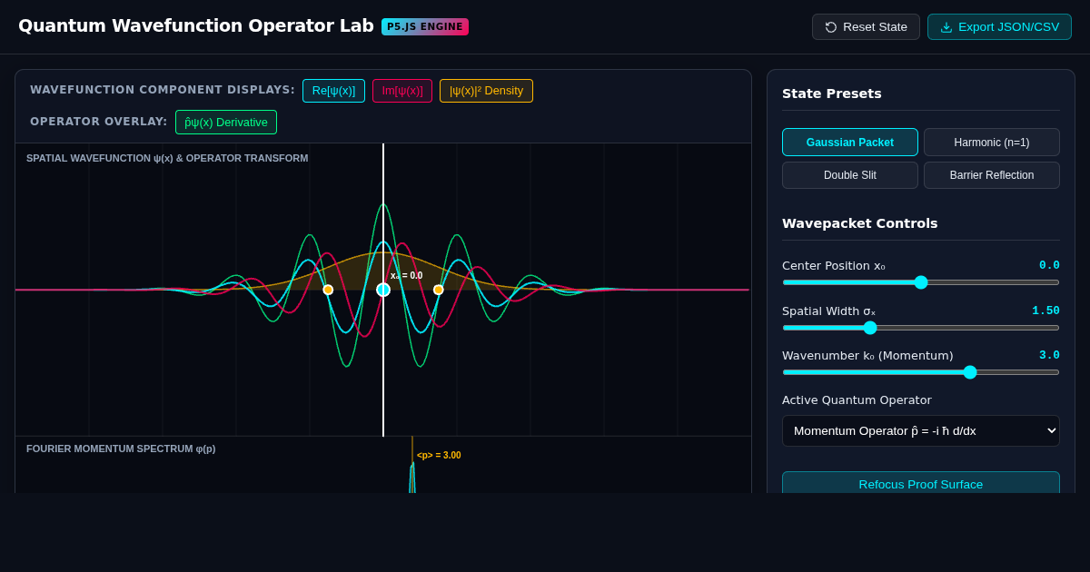Open the Active Quantum Operator dropdown

click(x=921, y=430)
